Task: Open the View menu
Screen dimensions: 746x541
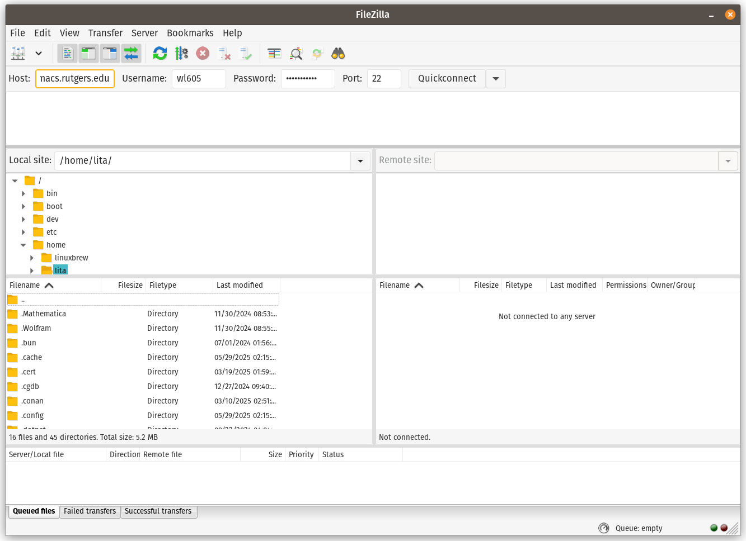Action: [69, 33]
